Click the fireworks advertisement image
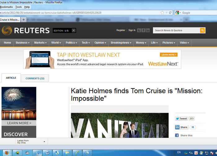Image resolution: width=217 pixels, height=156 pixels. (19, 103)
